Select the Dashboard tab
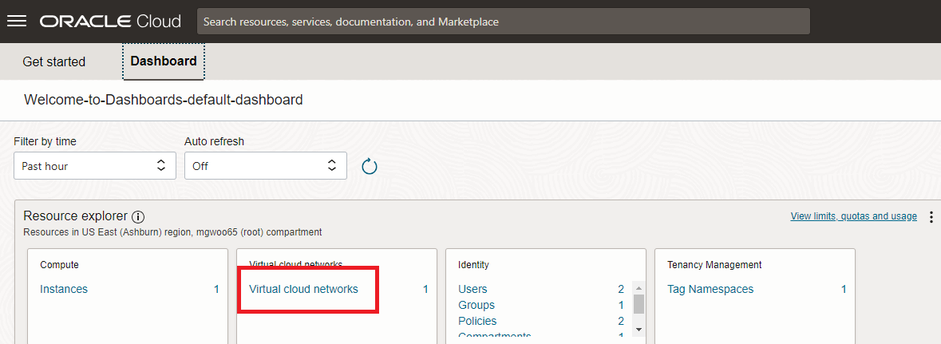Viewport: 941px width, 344px height. point(164,61)
